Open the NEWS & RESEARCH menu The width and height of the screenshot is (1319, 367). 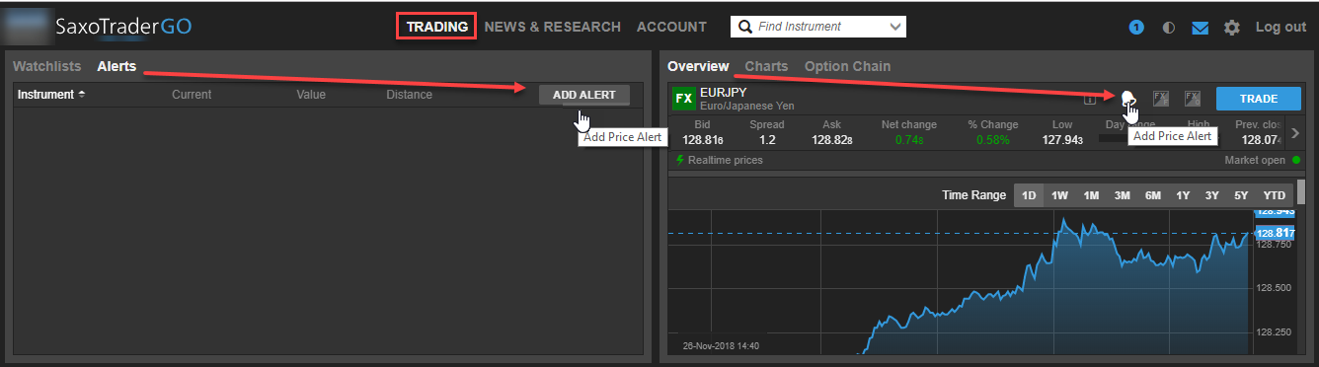[553, 27]
